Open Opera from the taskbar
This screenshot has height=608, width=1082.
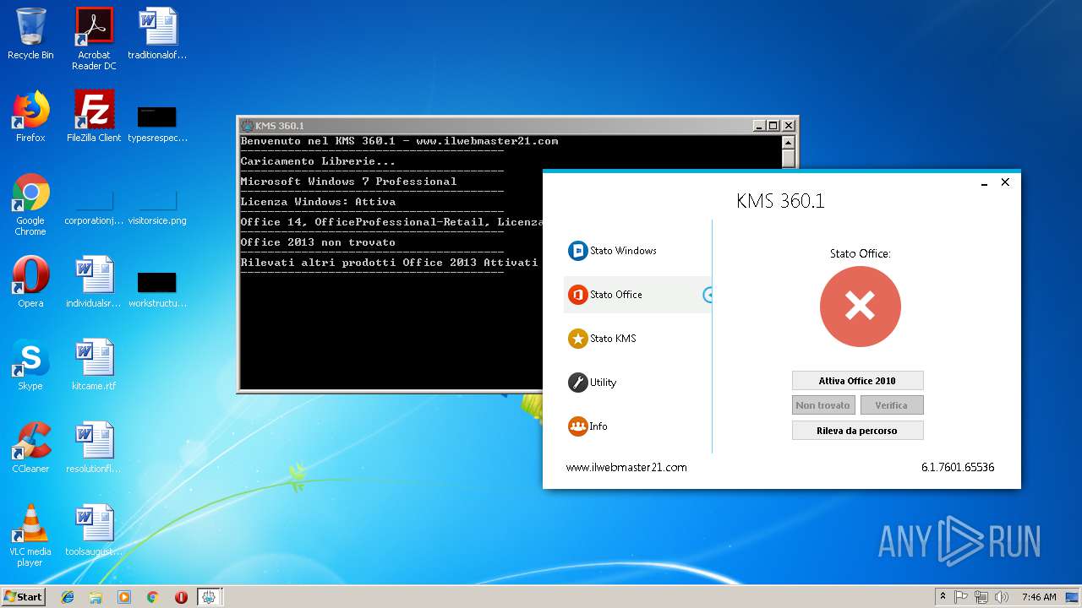(181, 596)
